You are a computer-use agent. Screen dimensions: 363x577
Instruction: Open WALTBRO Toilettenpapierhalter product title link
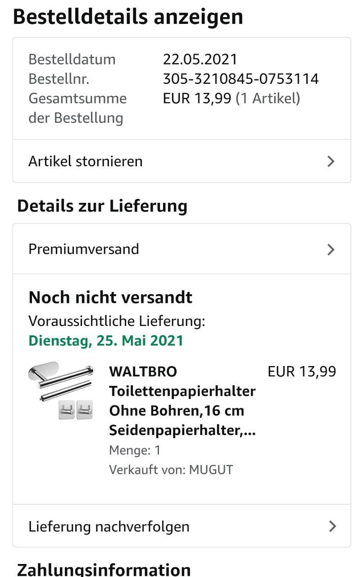tap(182, 401)
